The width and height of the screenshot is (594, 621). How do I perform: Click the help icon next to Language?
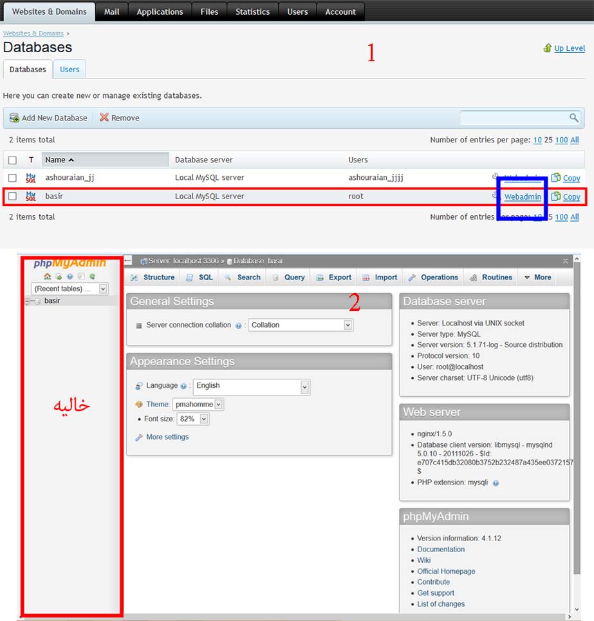183,387
